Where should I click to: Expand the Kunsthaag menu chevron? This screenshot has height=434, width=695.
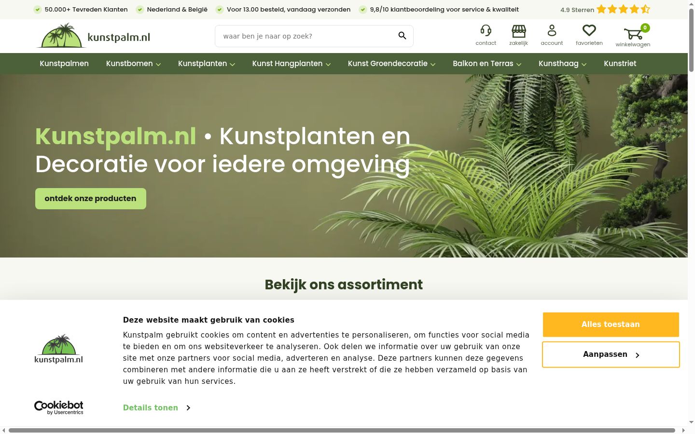pos(584,64)
